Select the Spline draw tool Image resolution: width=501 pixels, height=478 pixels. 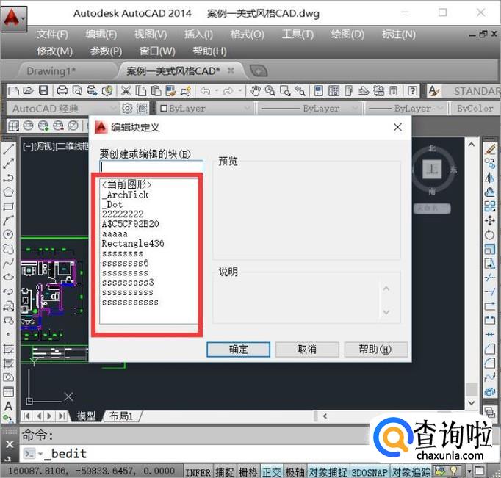tap(8, 263)
